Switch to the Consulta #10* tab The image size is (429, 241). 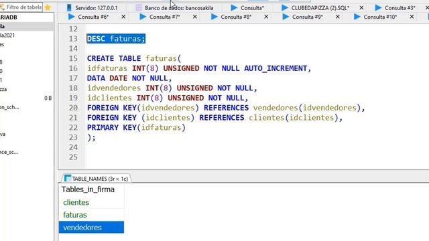(x=375, y=17)
